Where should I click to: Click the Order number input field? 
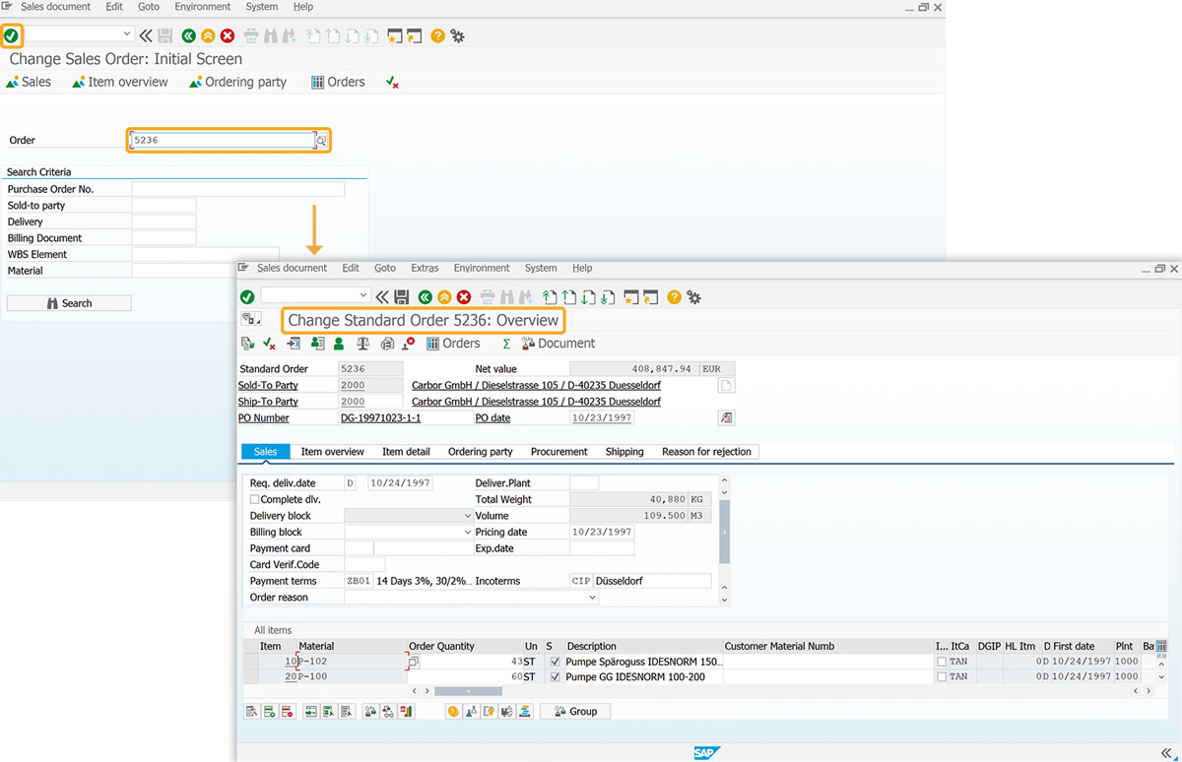point(223,140)
